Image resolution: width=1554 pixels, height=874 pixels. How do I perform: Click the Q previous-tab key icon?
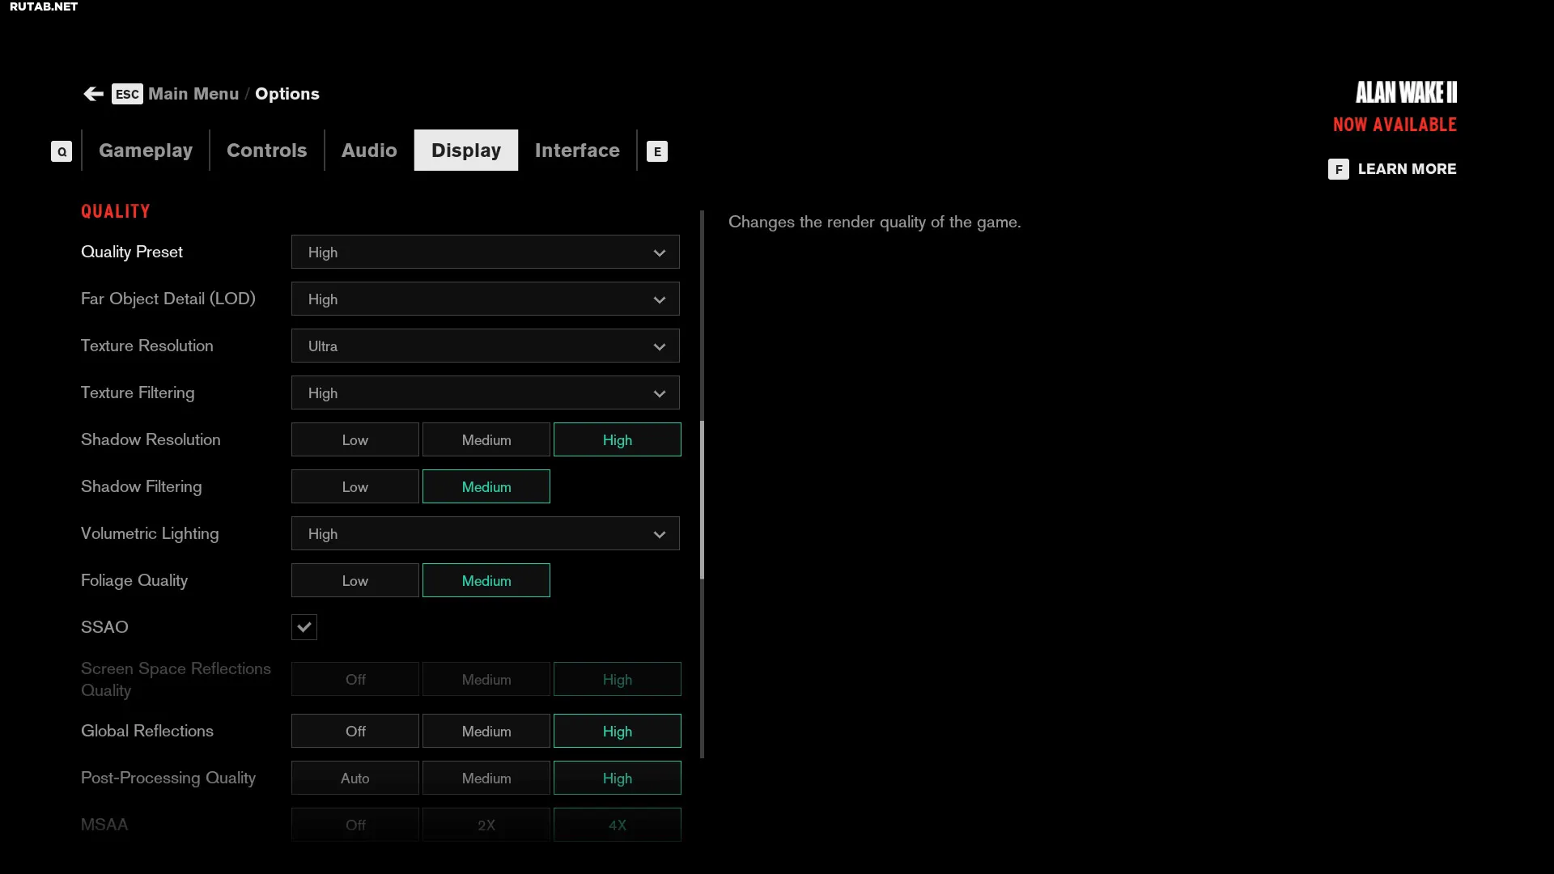tap(62, 151)
